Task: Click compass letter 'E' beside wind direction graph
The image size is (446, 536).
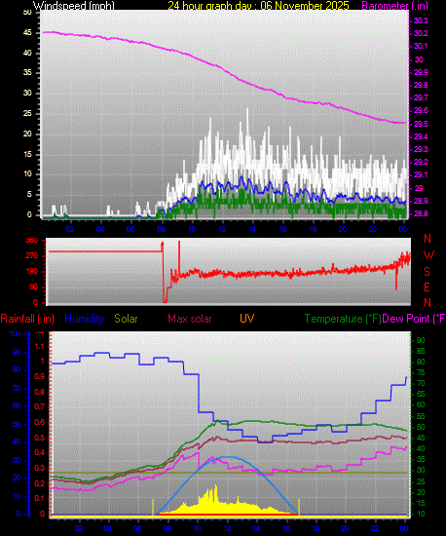Action: click(427, 287)
